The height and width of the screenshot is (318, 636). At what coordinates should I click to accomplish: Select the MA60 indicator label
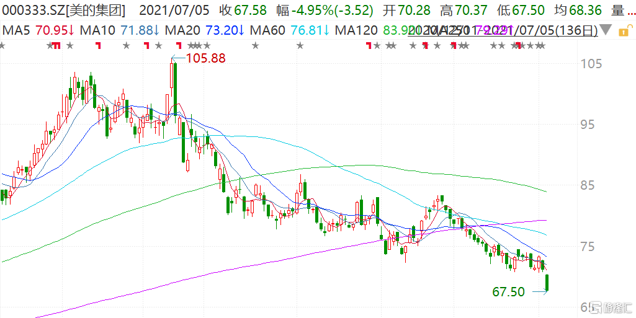tap(268, 30)
